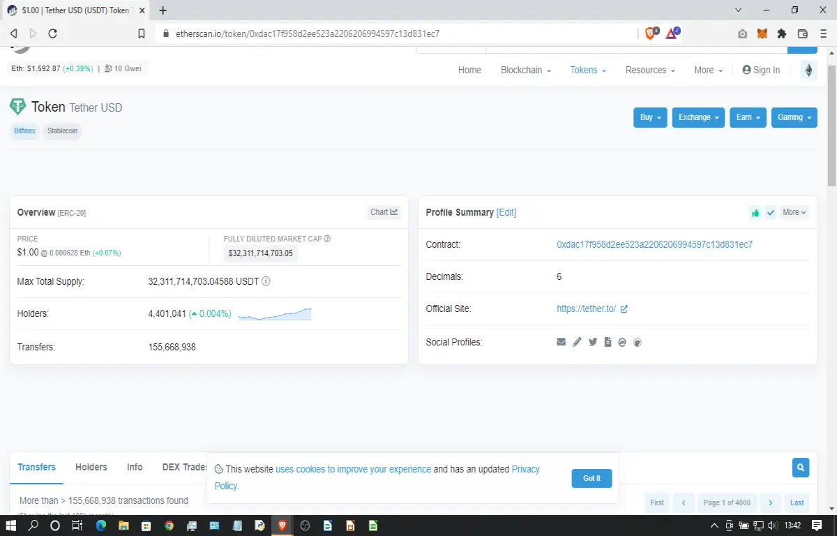Go back to previous page

13,33
